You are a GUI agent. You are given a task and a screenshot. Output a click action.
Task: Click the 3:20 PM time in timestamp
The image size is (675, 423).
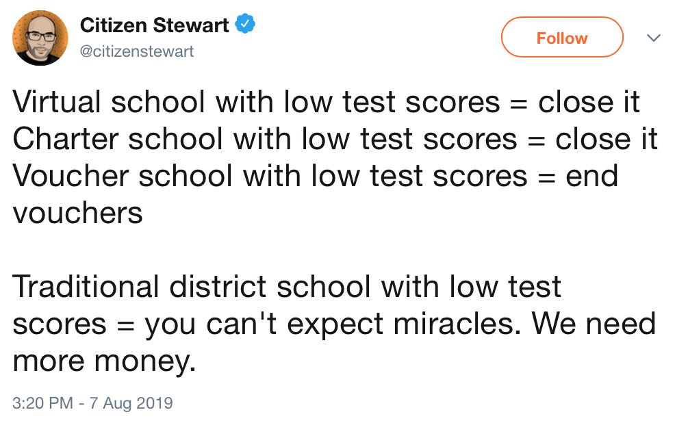[42, 403]
